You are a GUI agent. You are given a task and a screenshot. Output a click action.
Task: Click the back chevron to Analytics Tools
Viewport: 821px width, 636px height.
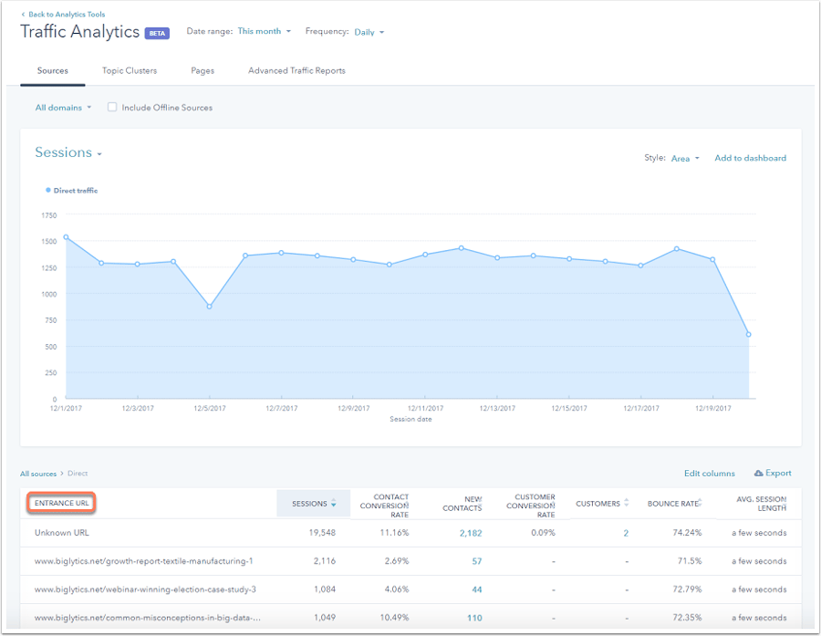coord(24,15)
